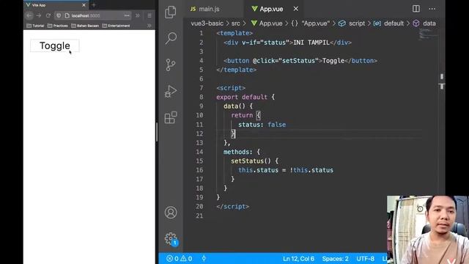Open the Source Control view

171,65
